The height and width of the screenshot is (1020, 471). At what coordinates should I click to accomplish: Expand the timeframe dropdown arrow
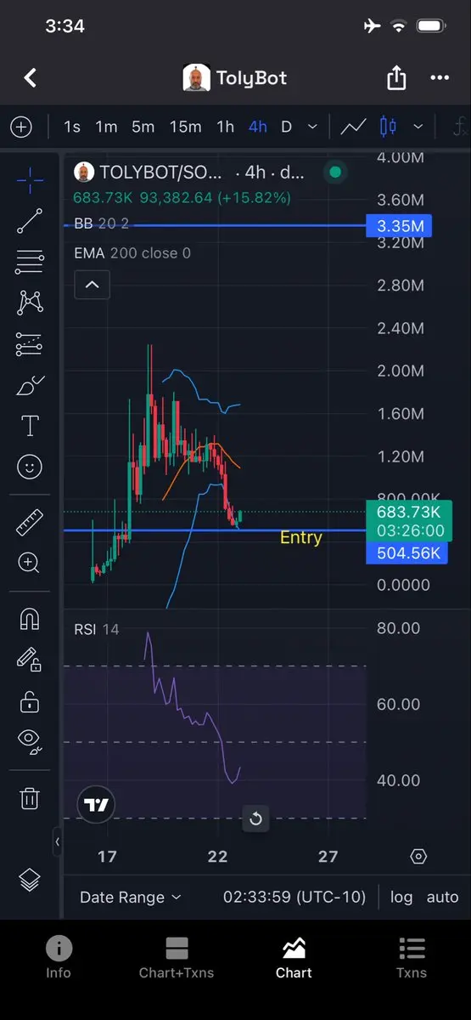[312, 127]
